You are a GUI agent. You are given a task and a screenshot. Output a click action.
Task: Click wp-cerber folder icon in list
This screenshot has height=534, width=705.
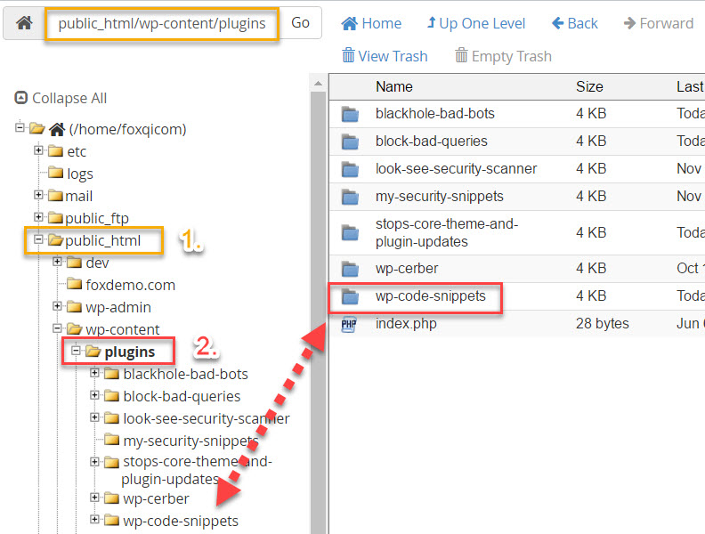click(350, 269)
